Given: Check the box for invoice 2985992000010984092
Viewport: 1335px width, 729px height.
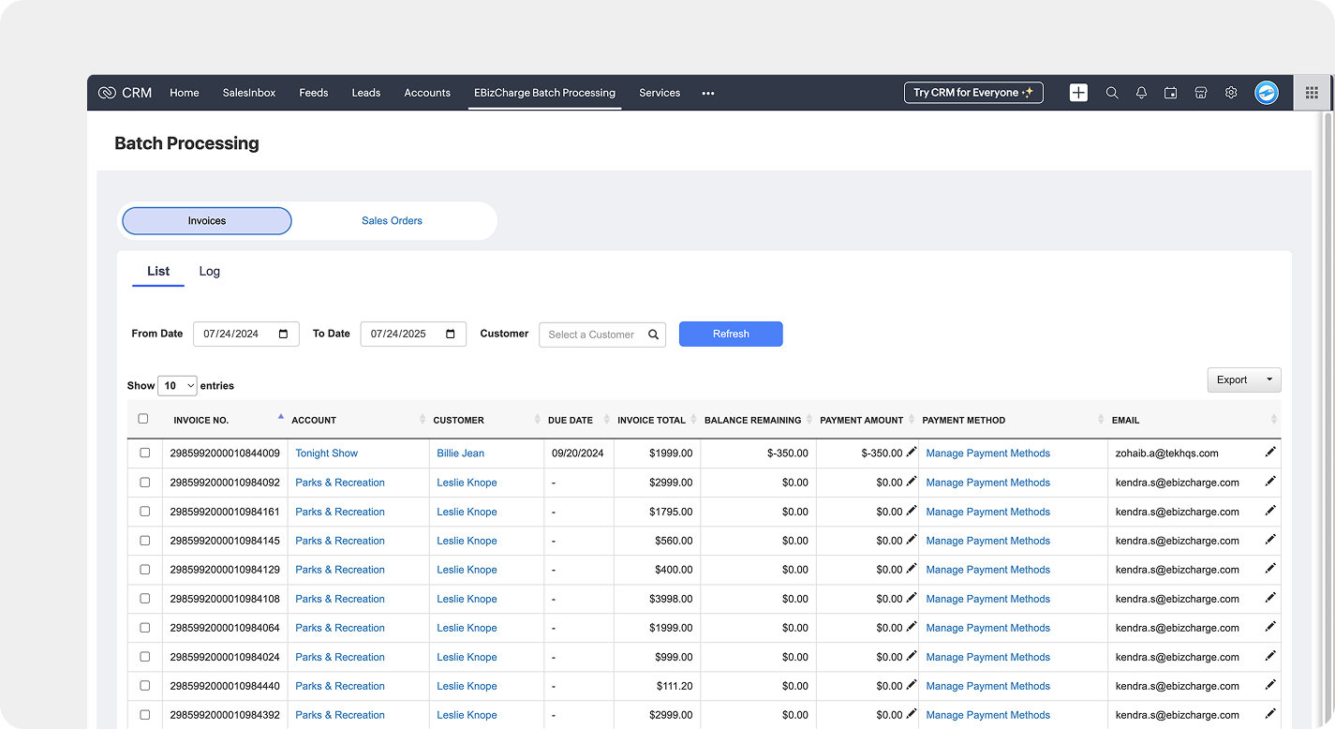Looking at the screenshot, I should coord(145,483).
